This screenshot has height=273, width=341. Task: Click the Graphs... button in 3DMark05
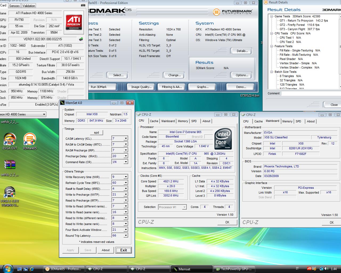click(x=202, y=87)
